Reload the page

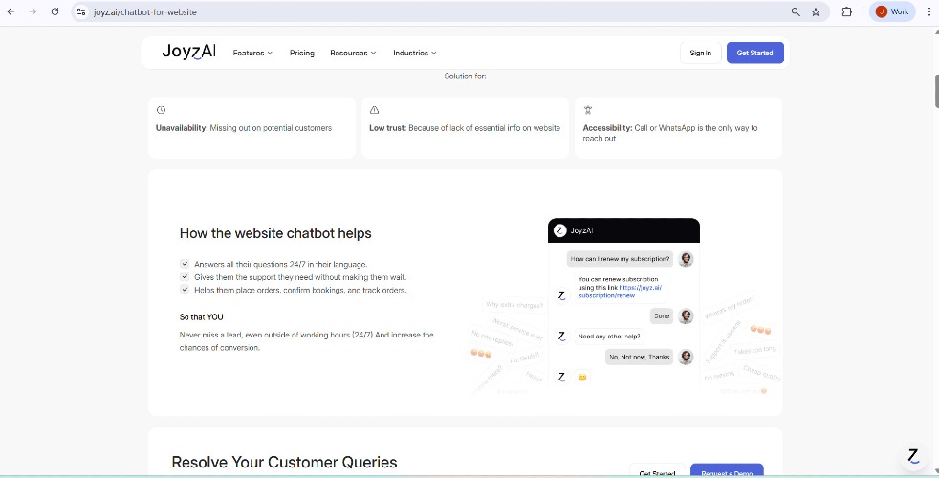coord(55,11)
